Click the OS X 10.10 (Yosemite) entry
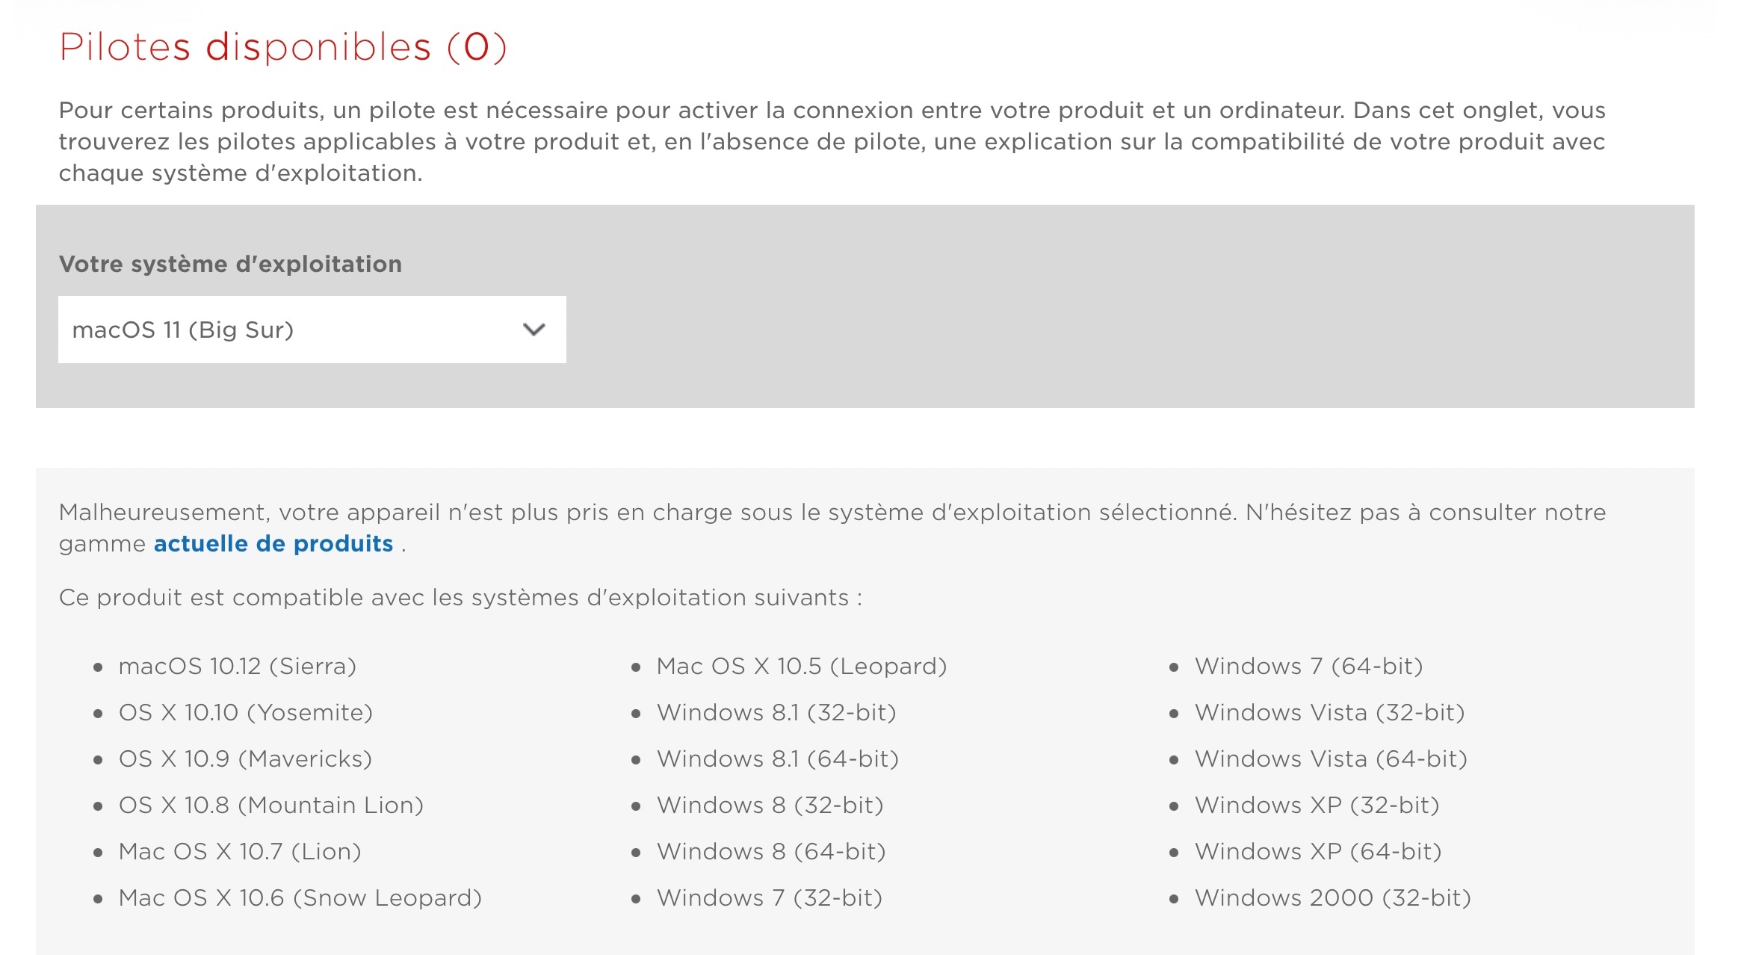Image resolution: width=1738 pixels, height=955 pixels. [245, 712]
